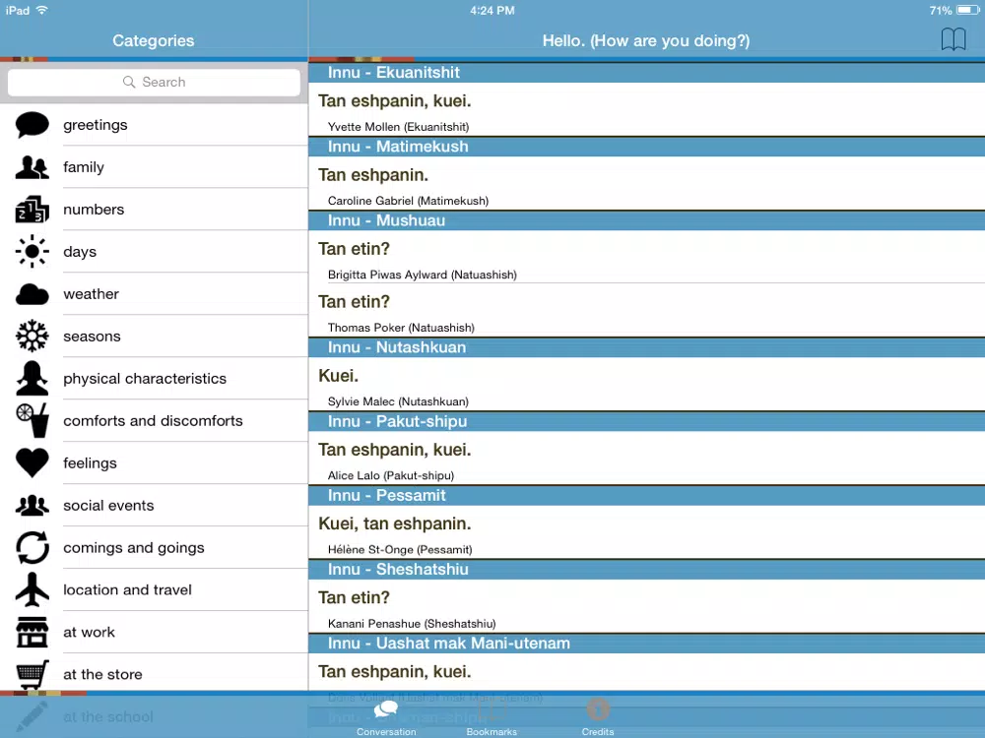
Task: Play Kuei by Sylvie Malec
Action: (x=646, y=384)
